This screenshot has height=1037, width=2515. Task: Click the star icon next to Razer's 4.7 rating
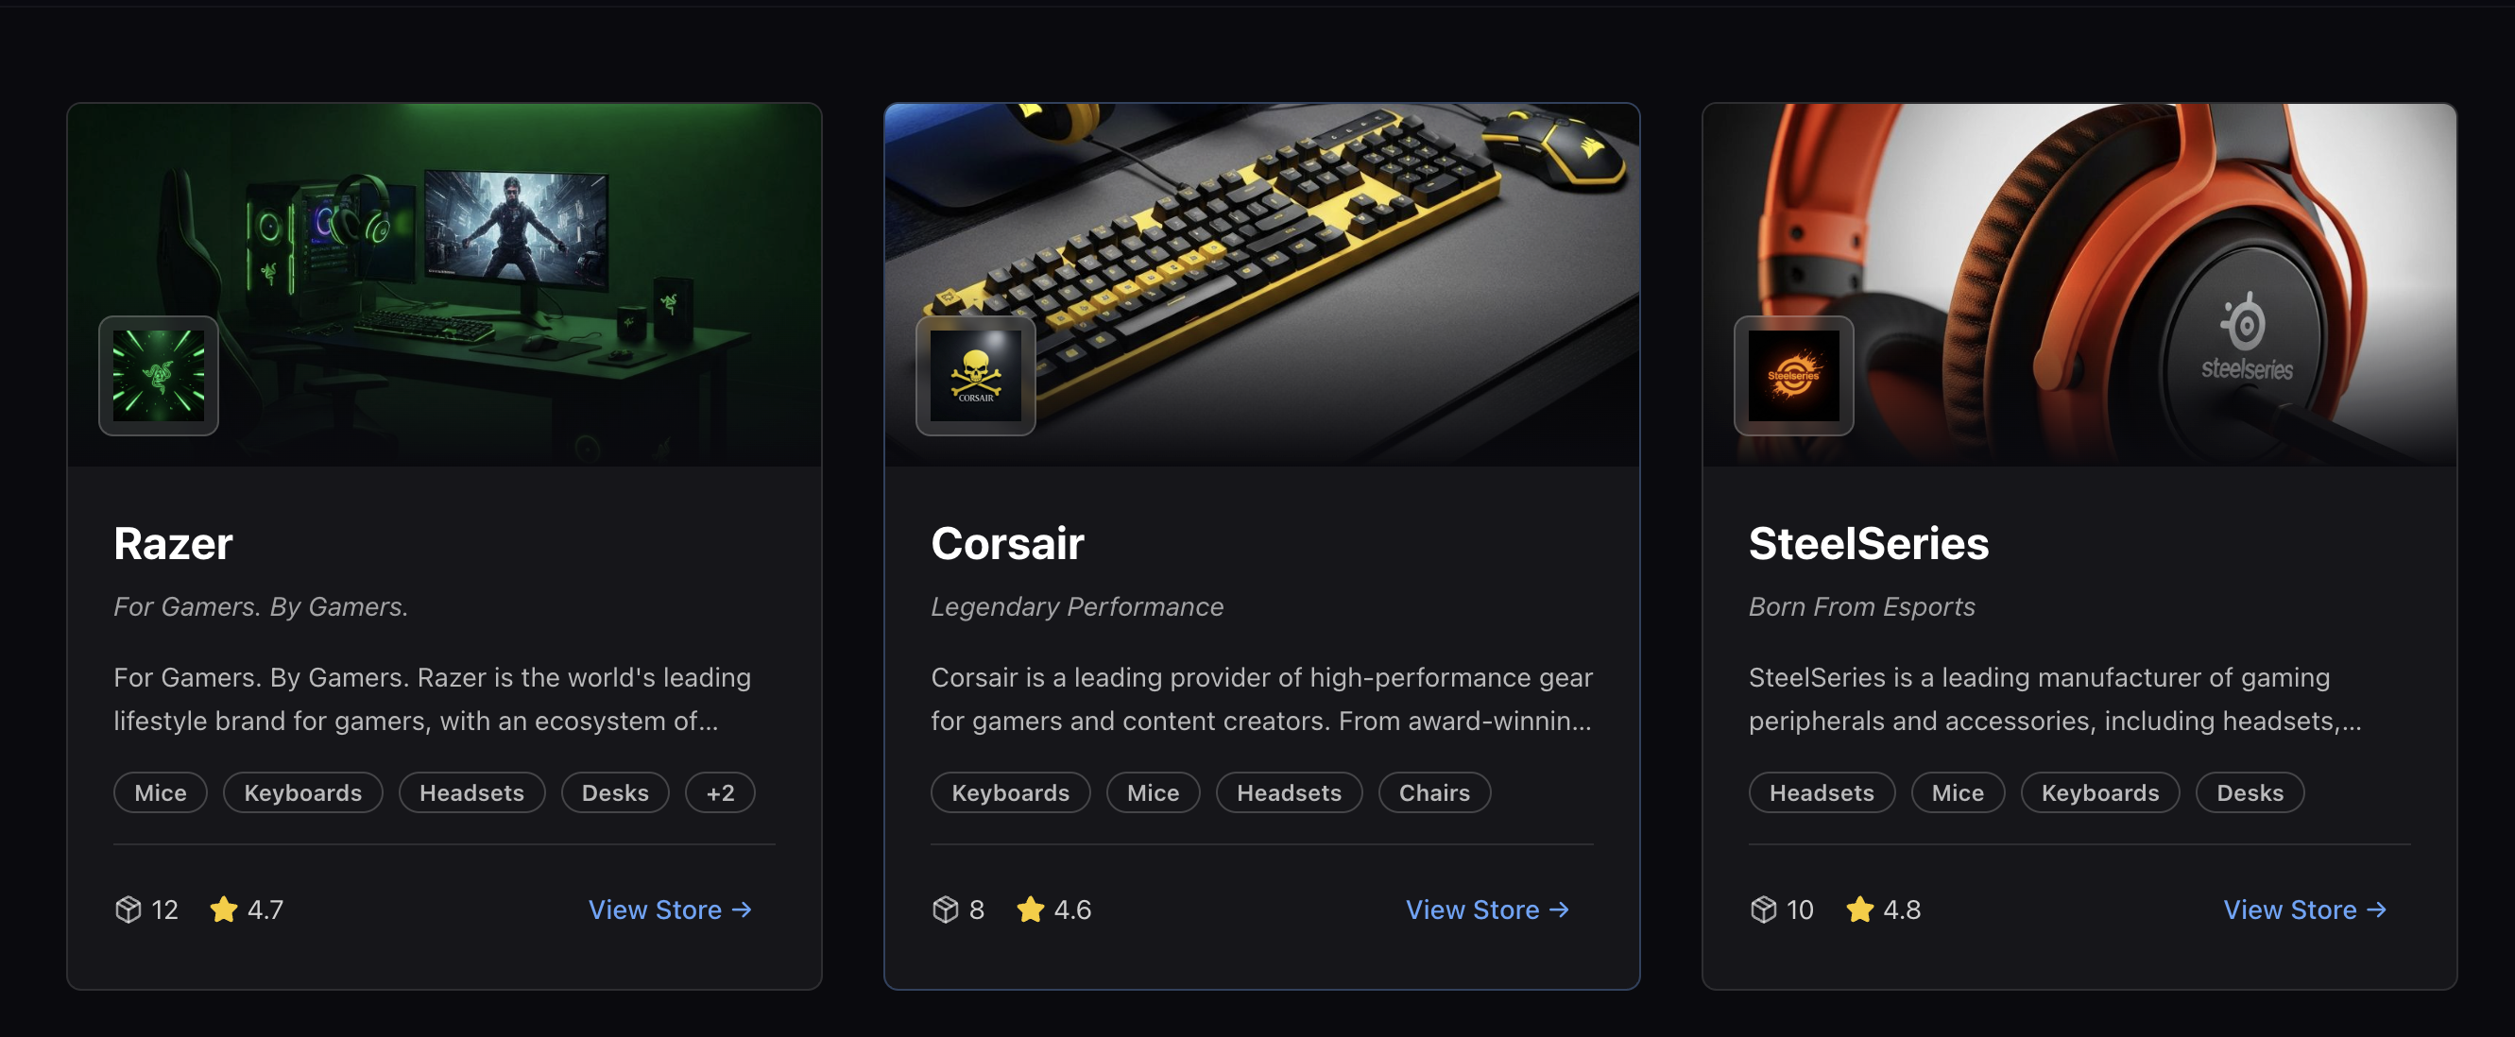click(224, 909)
